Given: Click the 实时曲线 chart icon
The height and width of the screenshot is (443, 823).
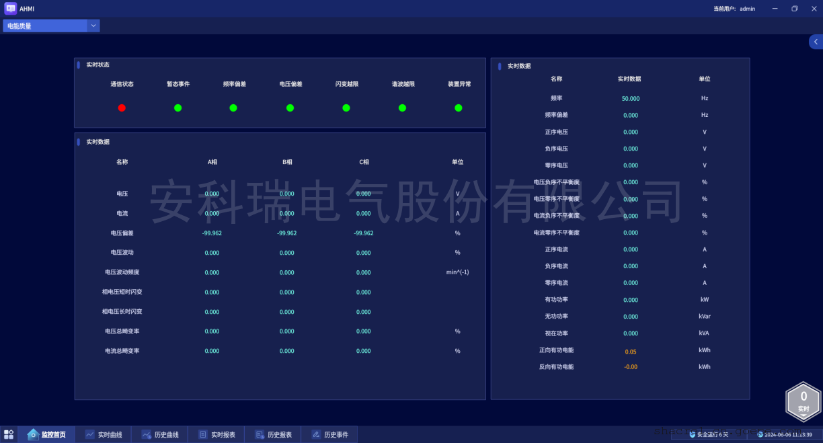Looking at the screenshot, I should coord(89,435).
